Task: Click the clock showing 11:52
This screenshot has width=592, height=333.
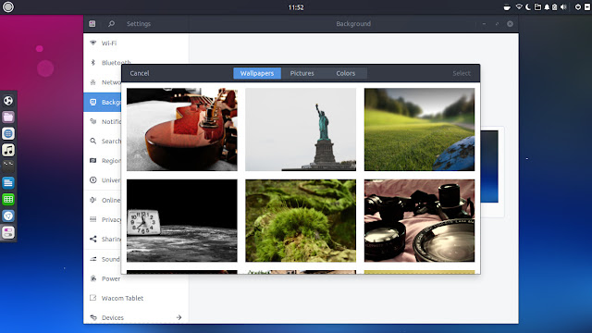Action: tap(296, 7)
